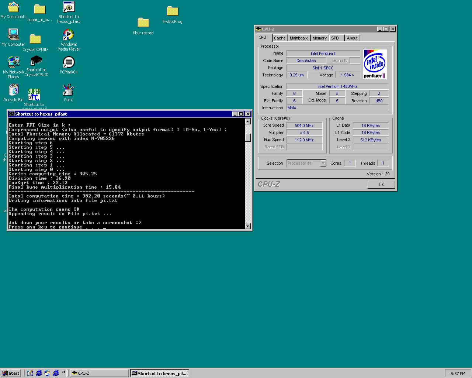The width and height of the screenshot is (472, 378).
Task: Switch to the Mainboard tab
Action: pyautogui.click(x=299, y=38)
